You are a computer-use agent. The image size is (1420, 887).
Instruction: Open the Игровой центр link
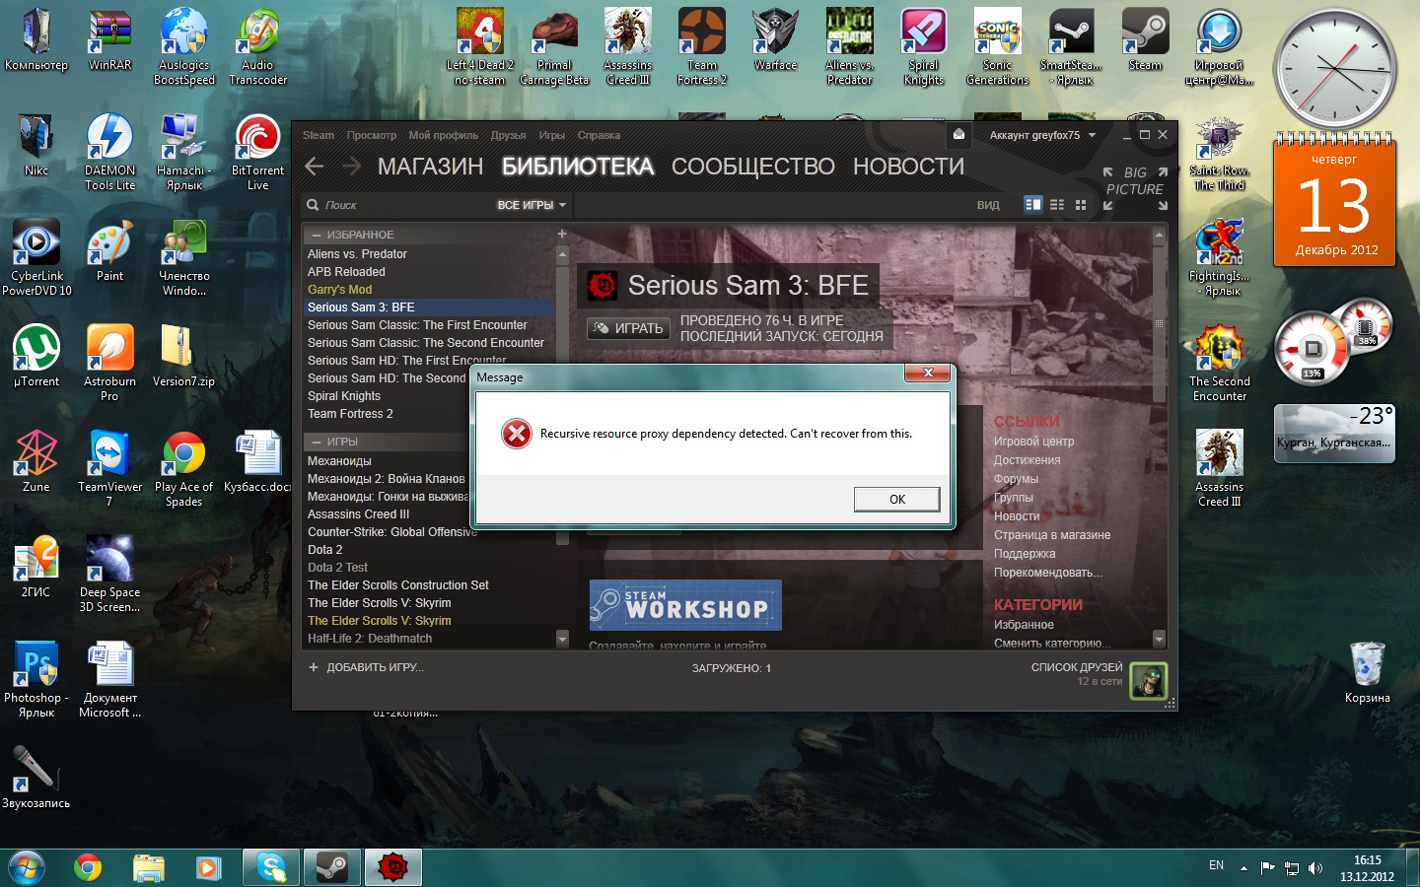click(1033, 442)
